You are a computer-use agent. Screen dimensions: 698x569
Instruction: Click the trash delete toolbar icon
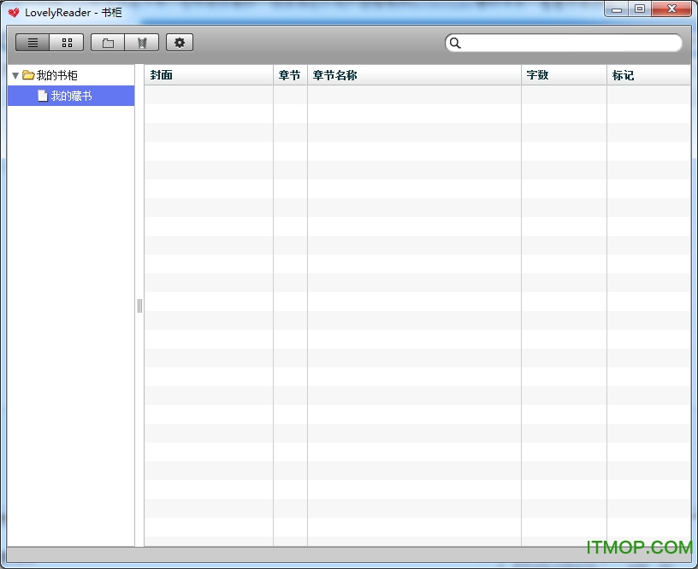(x=142, y=43)
